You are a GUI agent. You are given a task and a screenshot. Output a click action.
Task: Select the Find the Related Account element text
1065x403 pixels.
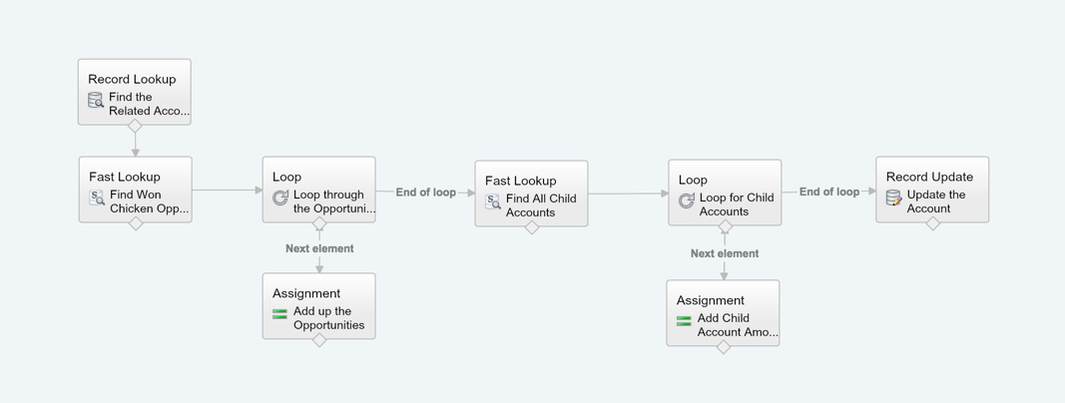click(x=149, y=104)
